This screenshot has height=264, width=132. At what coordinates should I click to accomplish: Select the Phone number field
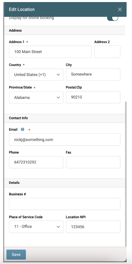[x=36, y=162]
